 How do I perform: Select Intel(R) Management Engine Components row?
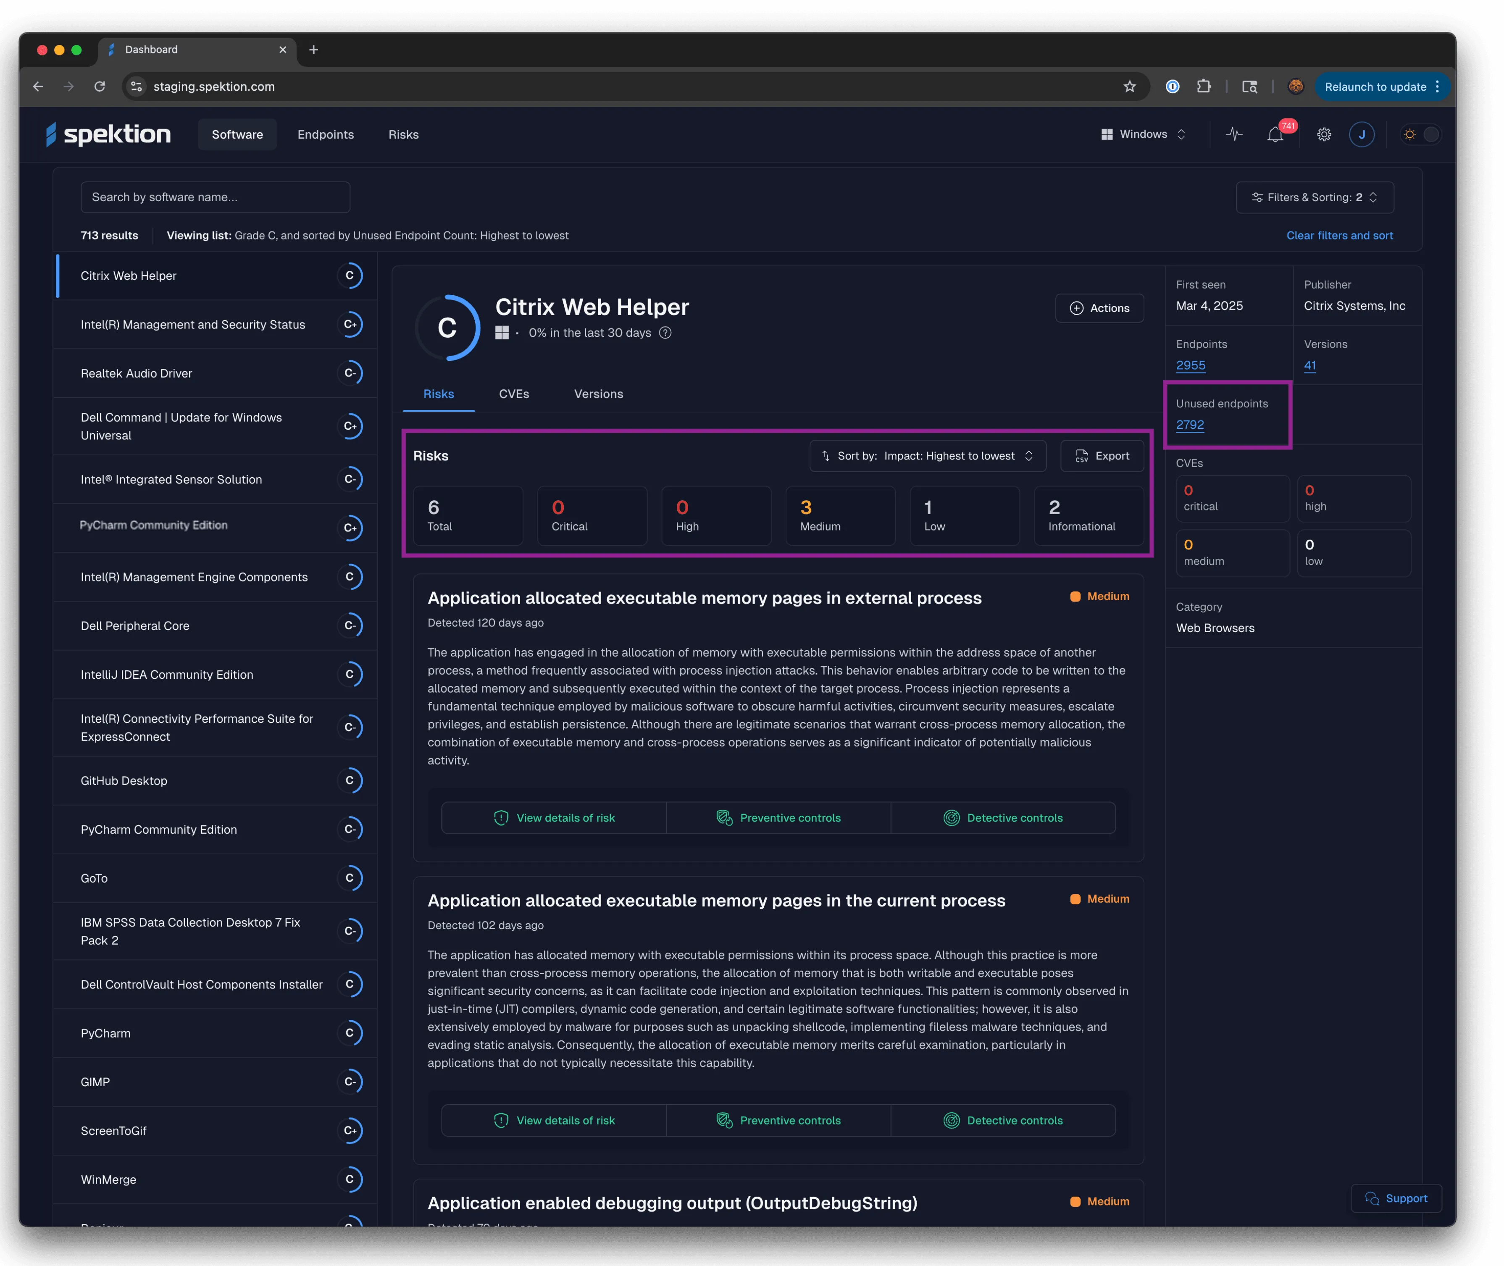tap(216, 577)
